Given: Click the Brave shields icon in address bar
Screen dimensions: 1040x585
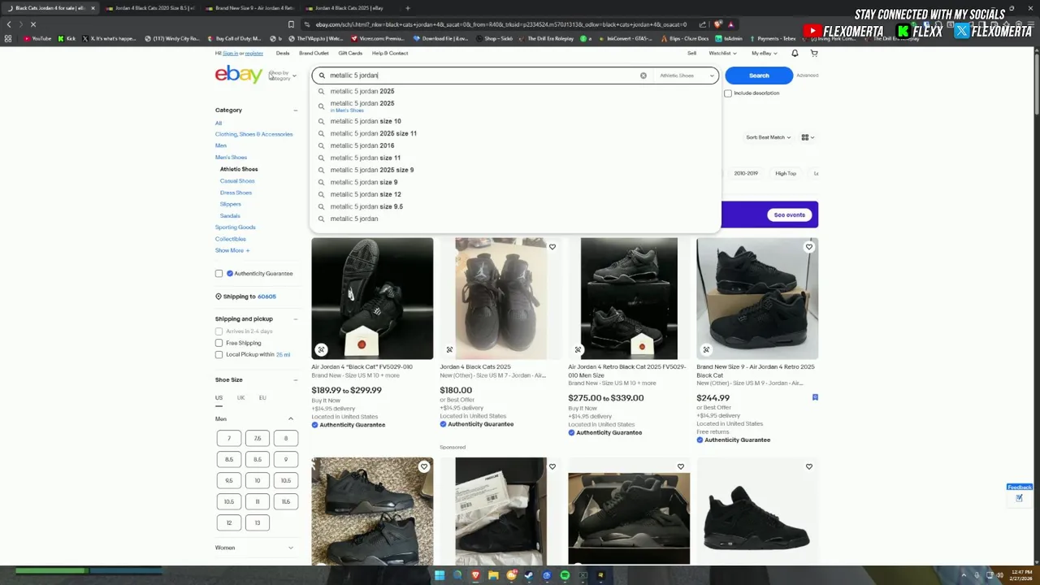Looking at the screenshot, I should pyautogui.click(x=718, y=24).
